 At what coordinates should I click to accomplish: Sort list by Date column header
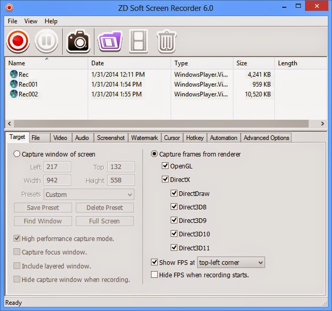click(x=129, y=63)
